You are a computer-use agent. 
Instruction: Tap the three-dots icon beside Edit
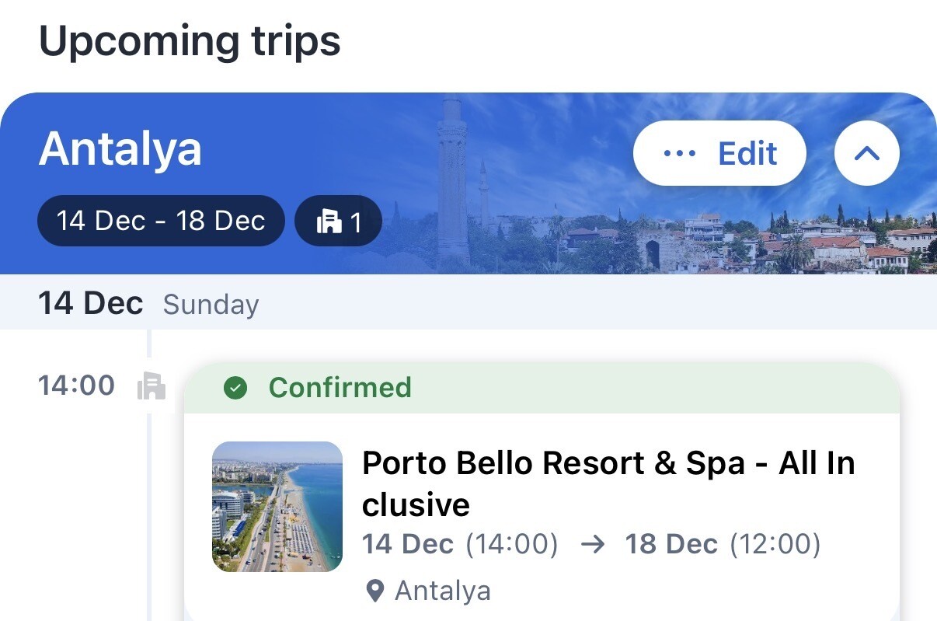pos(680,154)
